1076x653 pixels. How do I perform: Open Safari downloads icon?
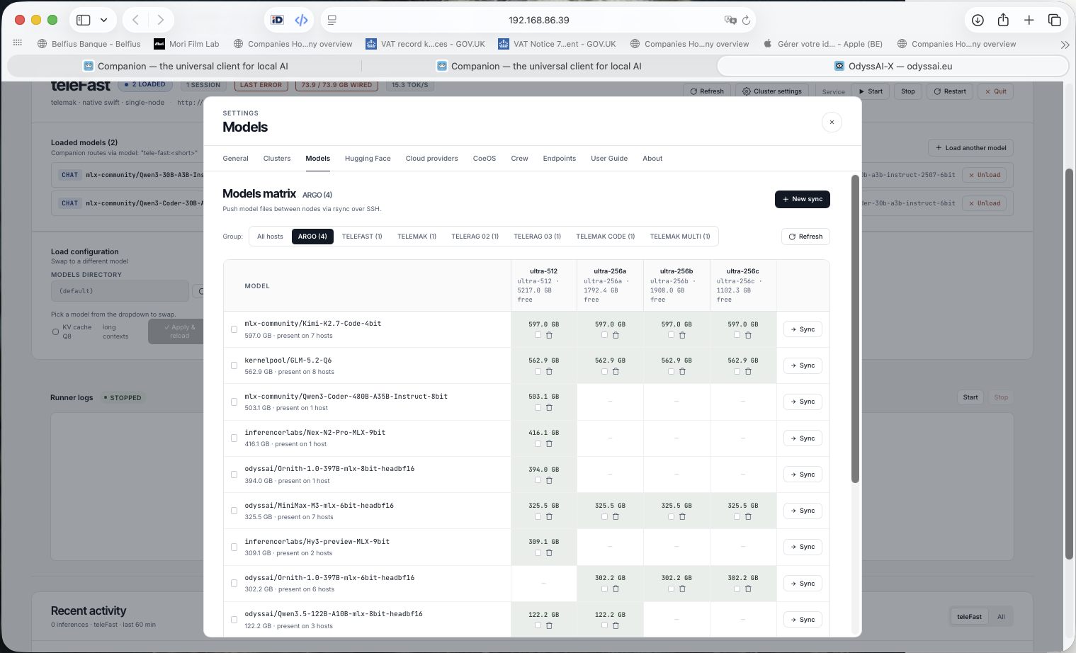click(x=978, y=20)
